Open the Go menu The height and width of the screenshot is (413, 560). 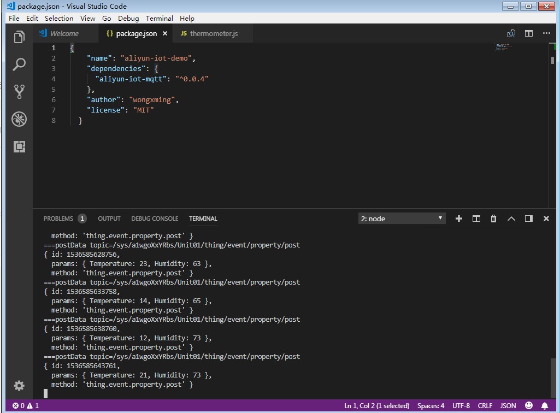pos(107,18)
